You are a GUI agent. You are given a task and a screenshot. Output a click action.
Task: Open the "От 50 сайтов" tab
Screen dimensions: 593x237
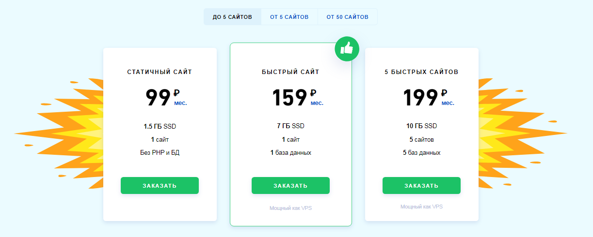[347, 17]
